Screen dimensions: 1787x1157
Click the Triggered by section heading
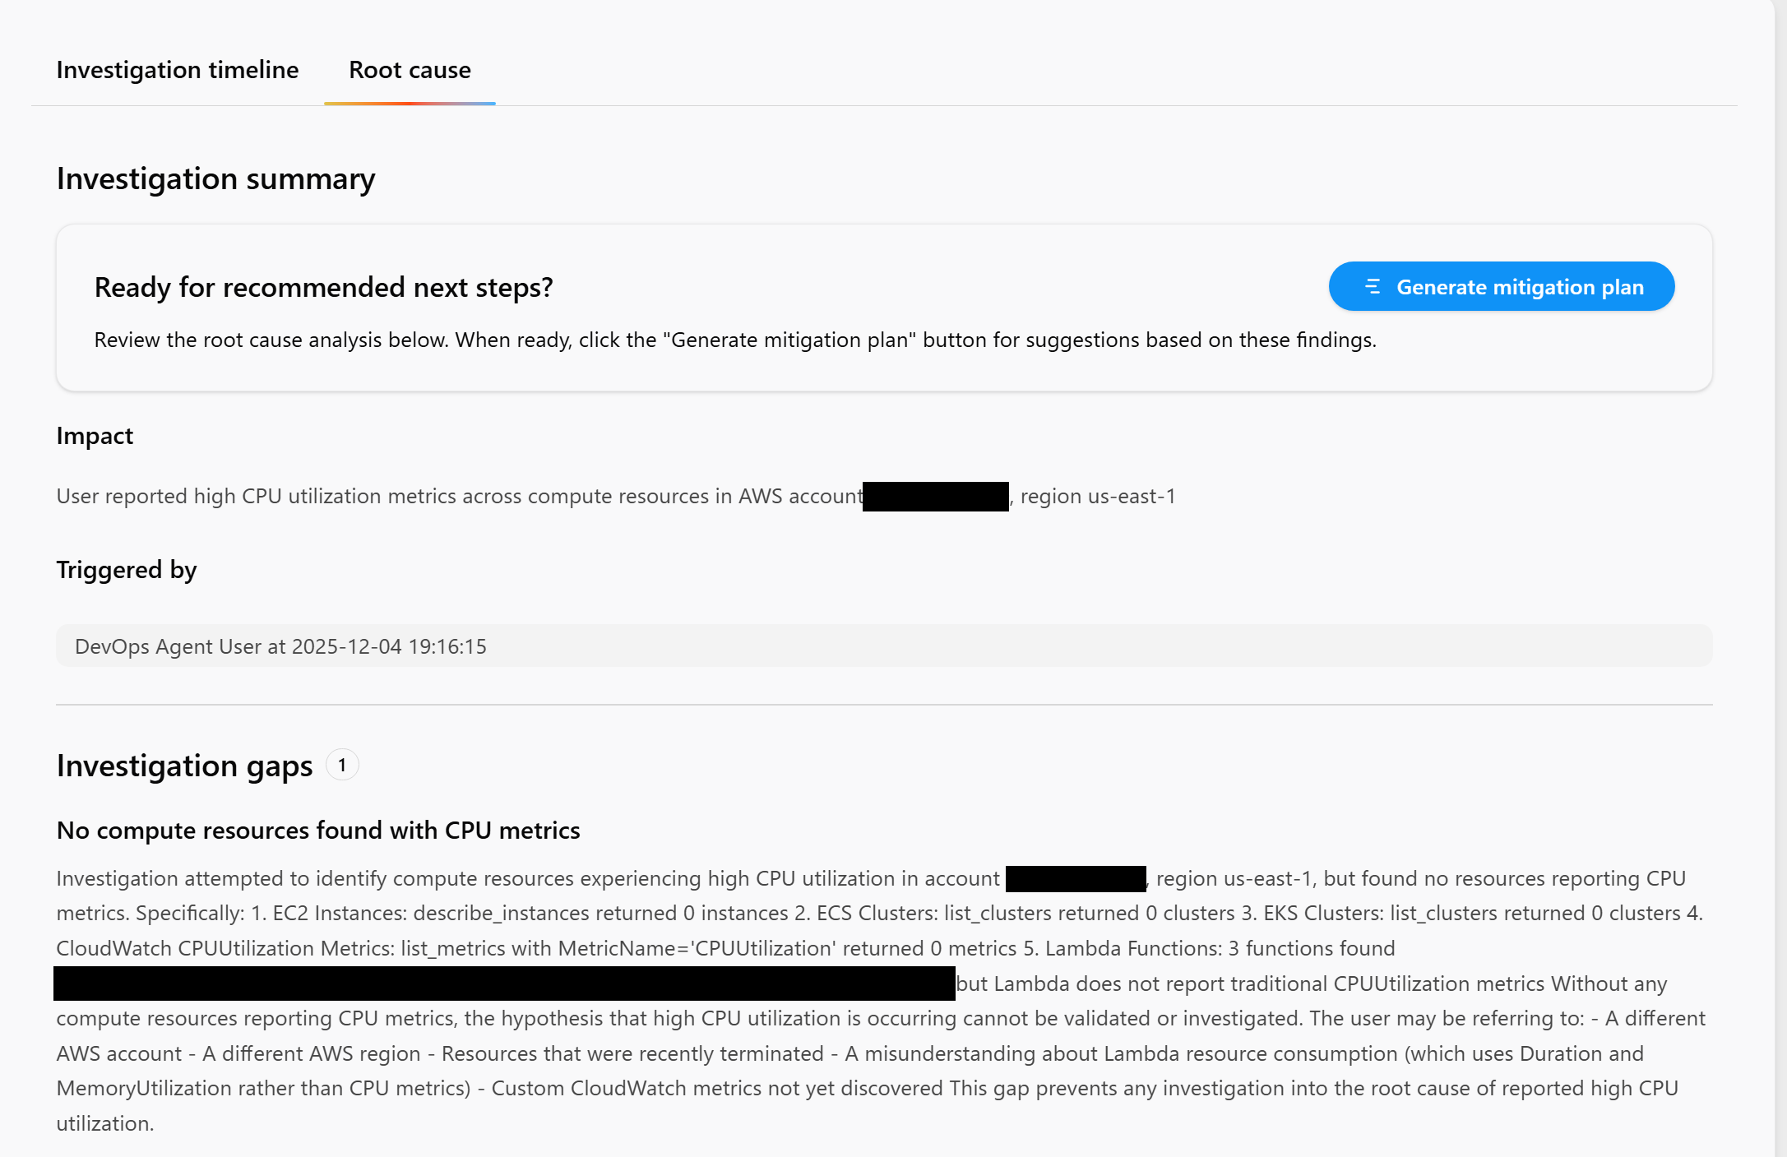(127, 570)
